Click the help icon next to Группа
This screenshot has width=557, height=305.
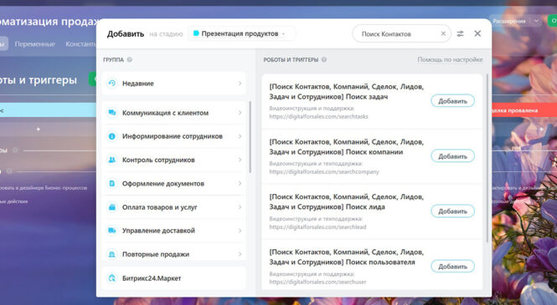coord(130,59)
